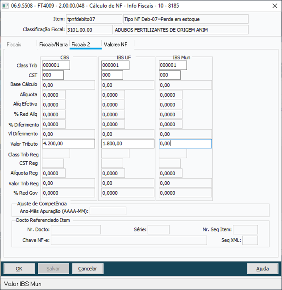Click the Cancelar button
This screenshot has height=290, width=282.
(88, 269)
